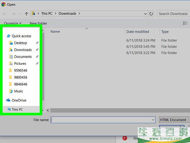Open folder 9596546 in Quick access
Viewport: 190px width, 143px height.
20,70
